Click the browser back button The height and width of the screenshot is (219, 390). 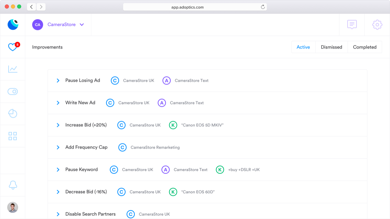(x=31, y=7)
